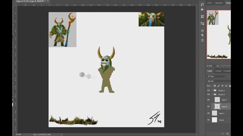Click the lock position icon

(x=222, y=86)
